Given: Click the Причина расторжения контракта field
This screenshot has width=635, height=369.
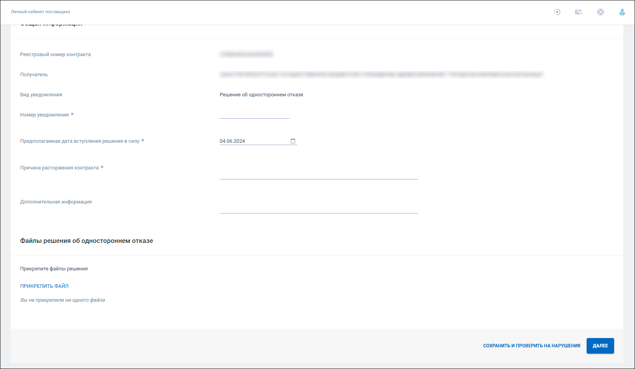Looking at the screenshot, I should coord(319,172).
